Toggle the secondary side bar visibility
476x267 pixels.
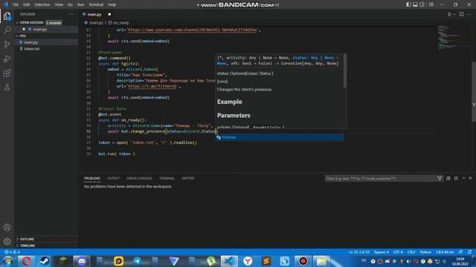point(422,4)
